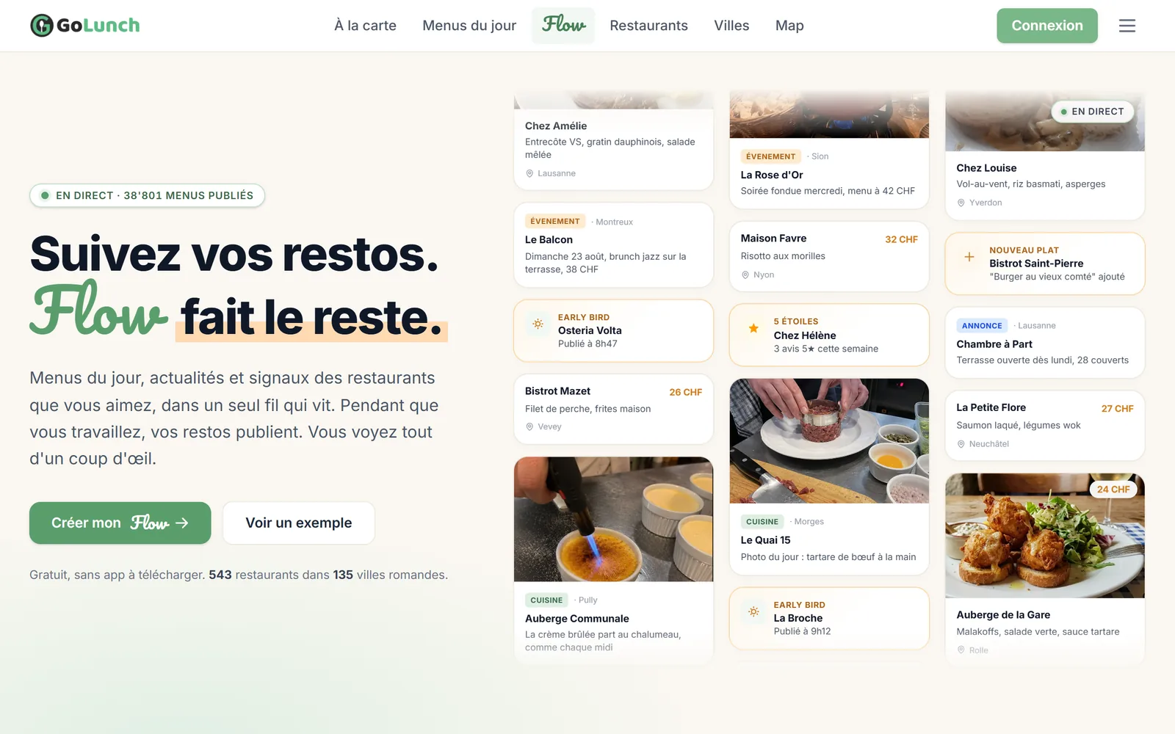Click Auberge de la Gare title

[1003, 615]
